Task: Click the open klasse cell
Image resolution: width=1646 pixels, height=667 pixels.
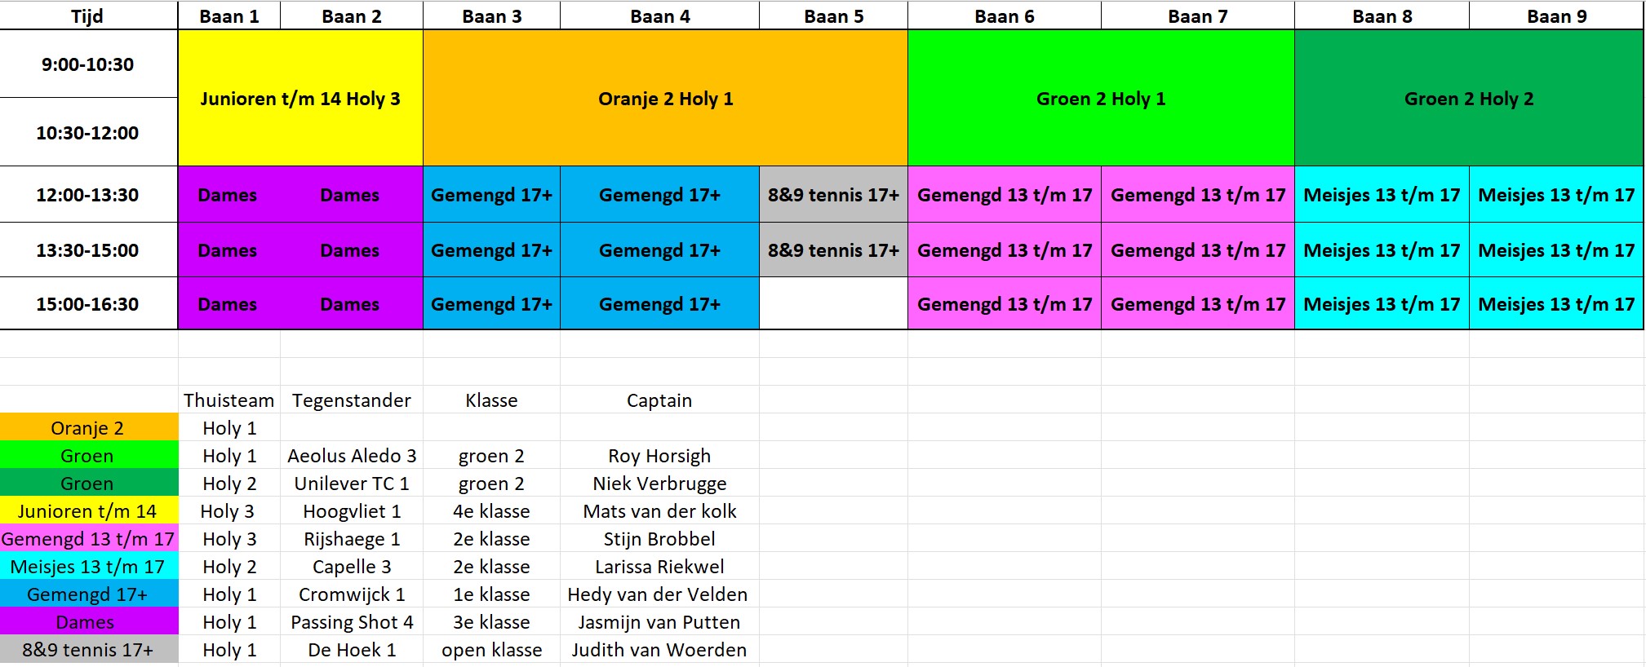Action: [491, 650]
